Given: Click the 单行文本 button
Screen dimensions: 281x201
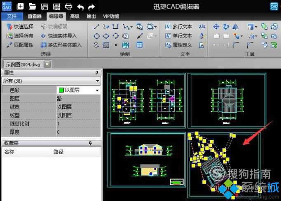Looking at the screenshot, I should click(x=178, y=36).
